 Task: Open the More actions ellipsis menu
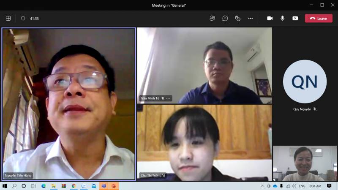tap(251, 18)
